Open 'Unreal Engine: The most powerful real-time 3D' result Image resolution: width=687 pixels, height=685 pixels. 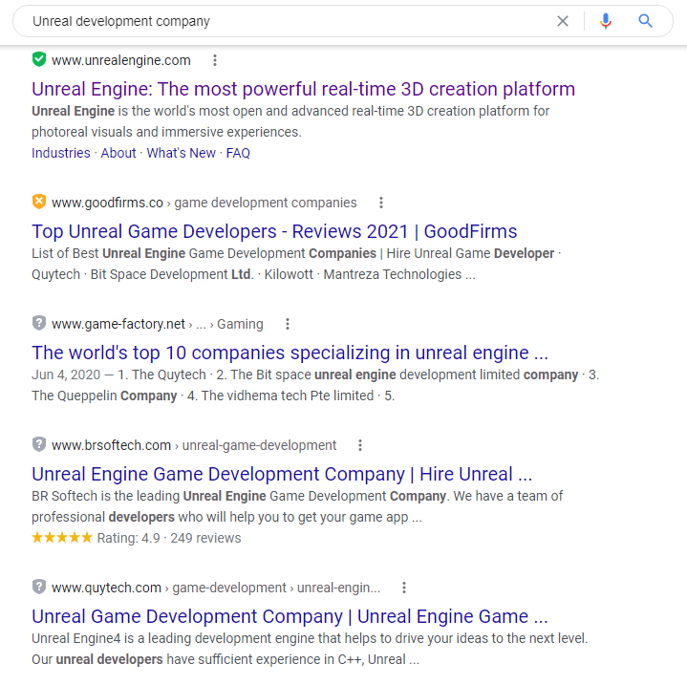303,89
